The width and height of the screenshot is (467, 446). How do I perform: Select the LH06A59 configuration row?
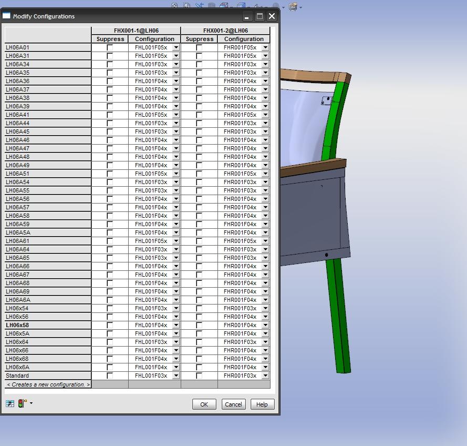point(48,224)
